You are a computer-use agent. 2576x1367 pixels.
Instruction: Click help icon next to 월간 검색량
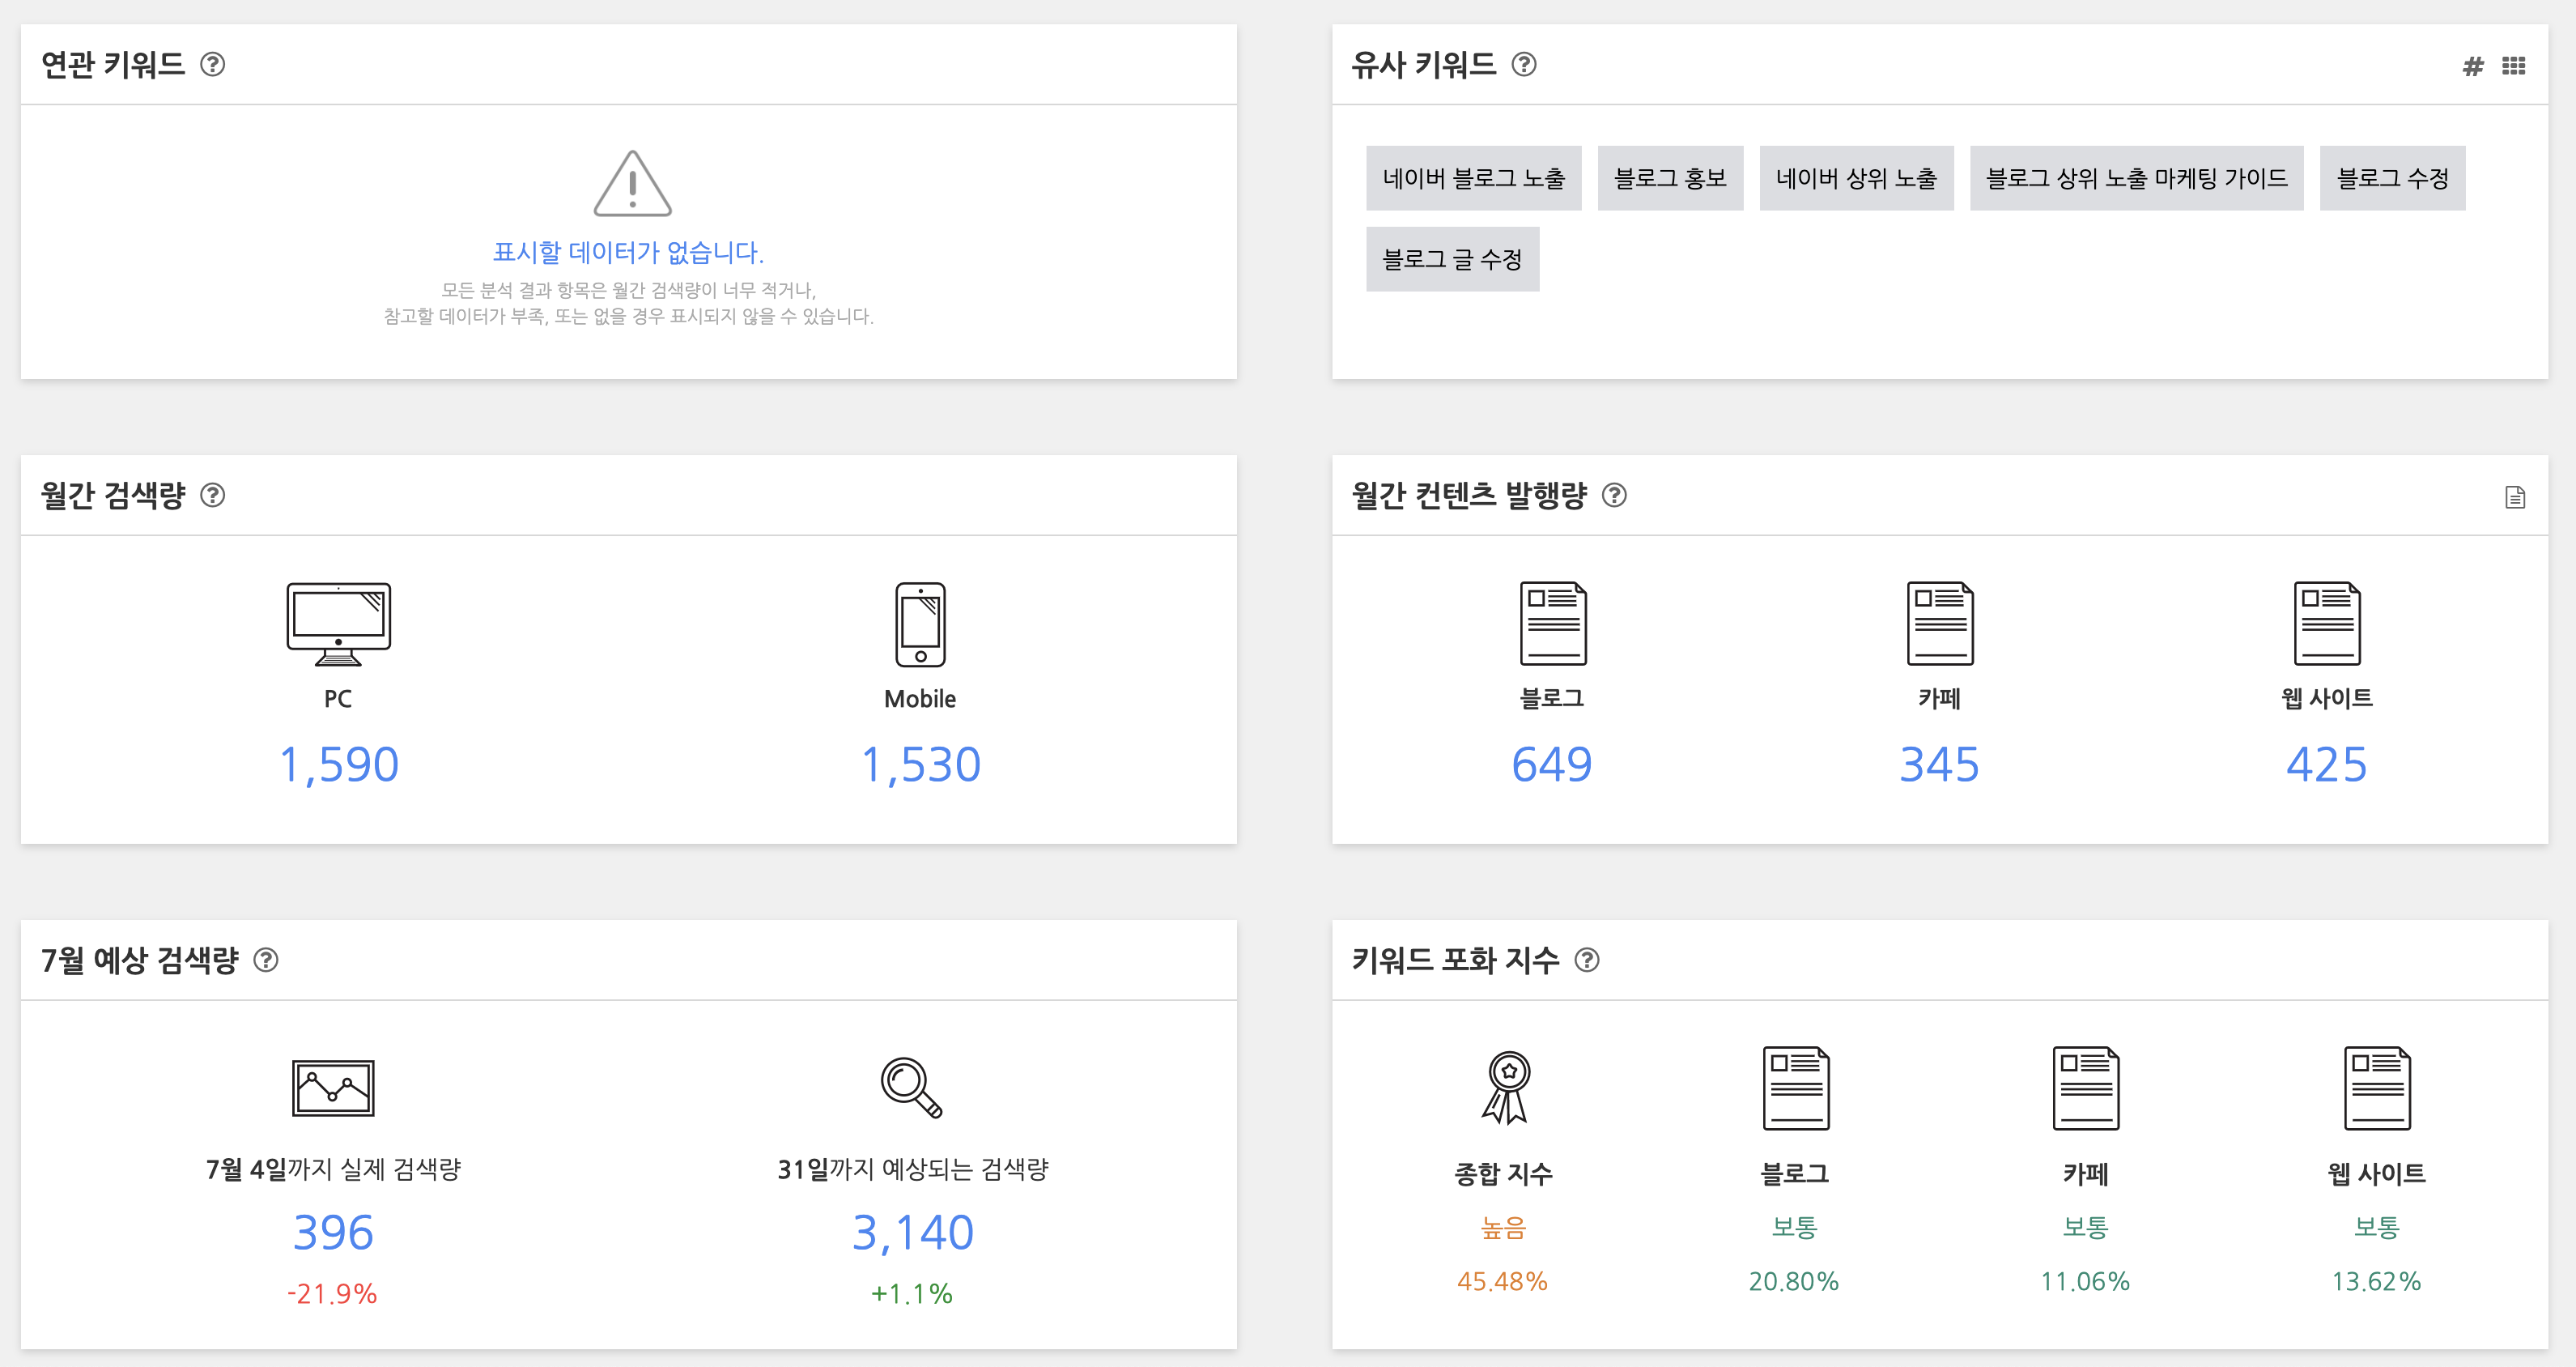(x=212, y=495)
